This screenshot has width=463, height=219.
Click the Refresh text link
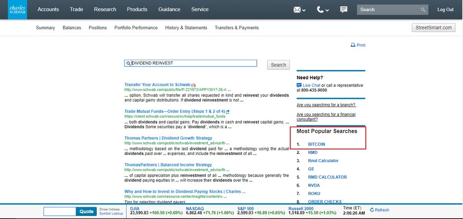(x=382, y=210)
